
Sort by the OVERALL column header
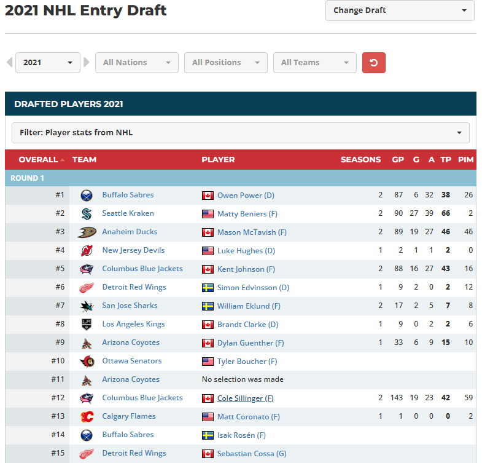[x=39, y=160]
